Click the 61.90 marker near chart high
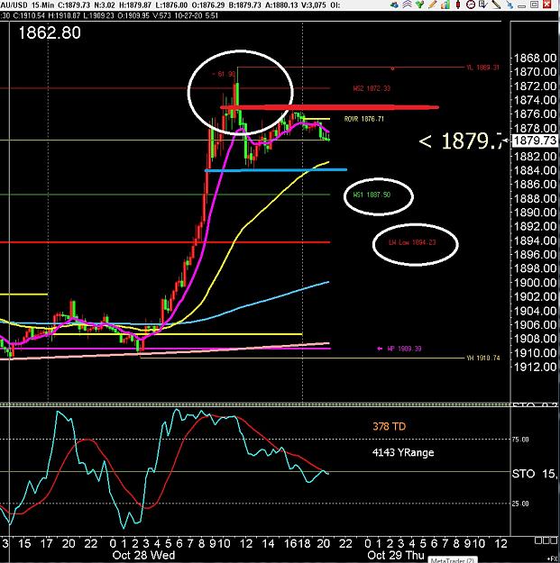This screenshot has height=563, width=560. point(224,74)
